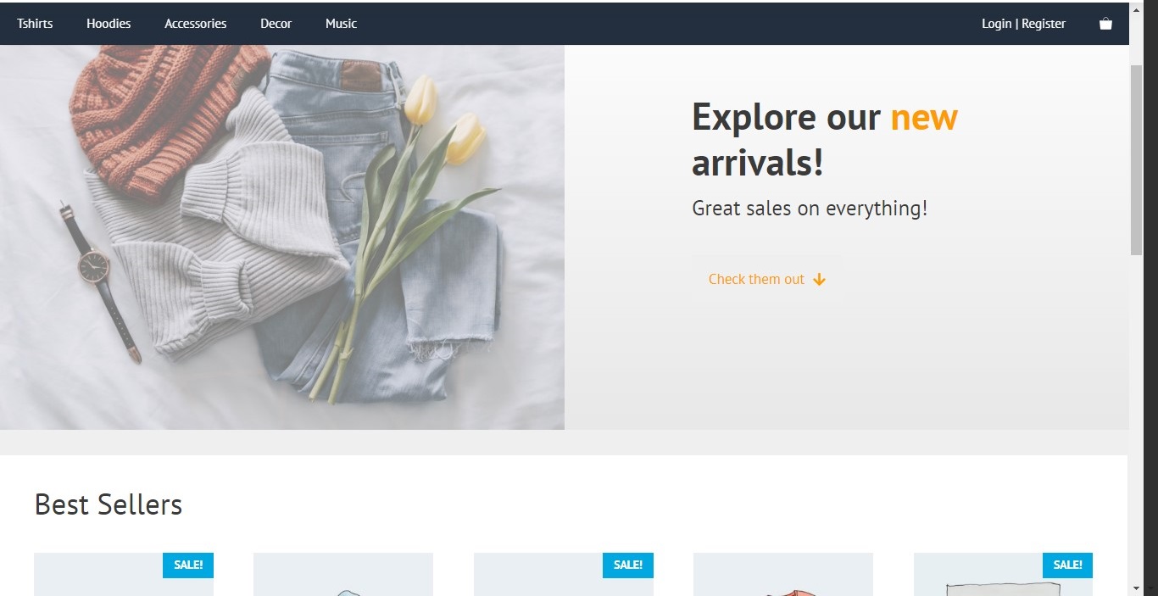Click the SALE! badge on fifth product
Screen dimensions: 1158x596
click(1067, 565)
